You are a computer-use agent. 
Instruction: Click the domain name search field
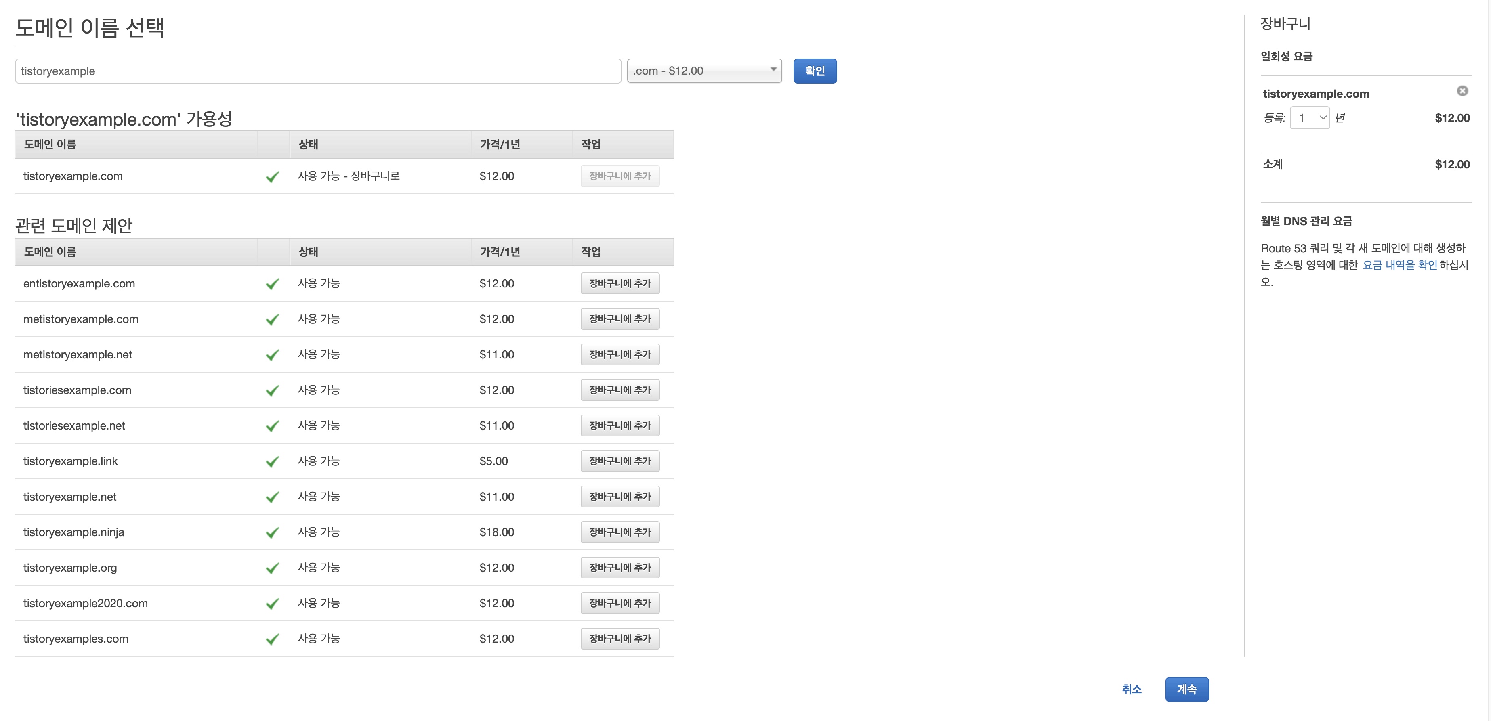pyautogui.click(x=318, y=71)
